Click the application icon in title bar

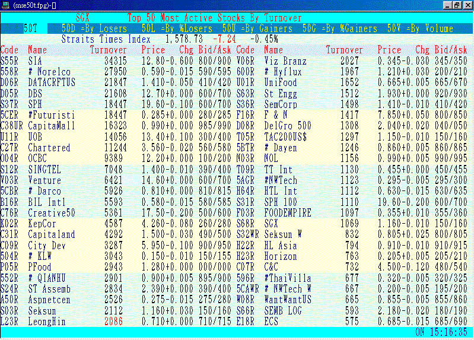[6, 5]
